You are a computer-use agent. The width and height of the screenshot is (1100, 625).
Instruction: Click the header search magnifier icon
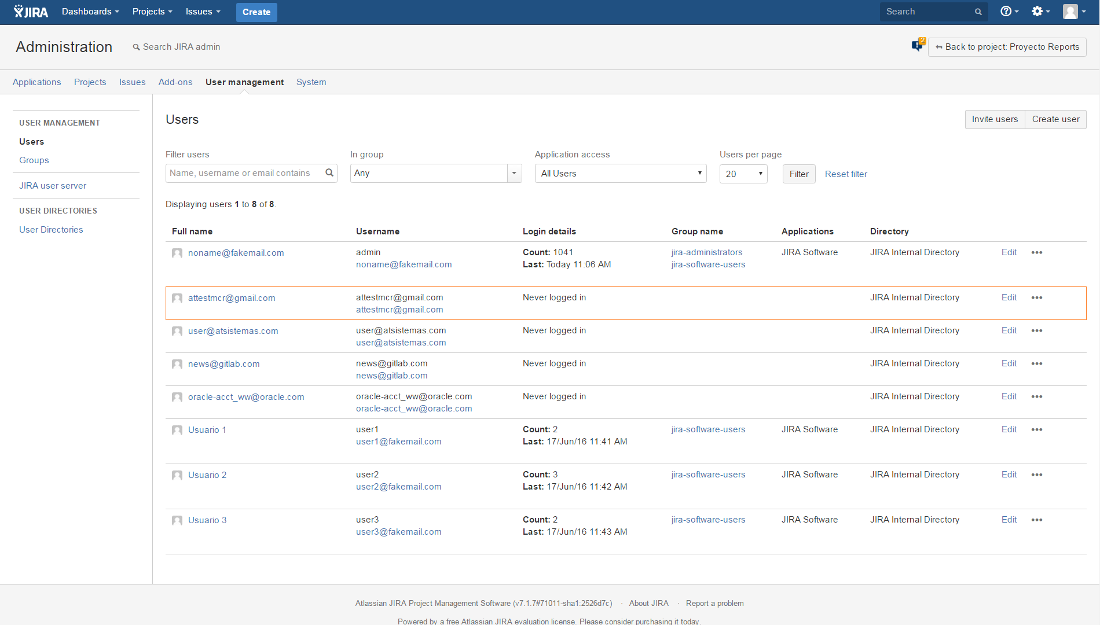tap(978, 12)
